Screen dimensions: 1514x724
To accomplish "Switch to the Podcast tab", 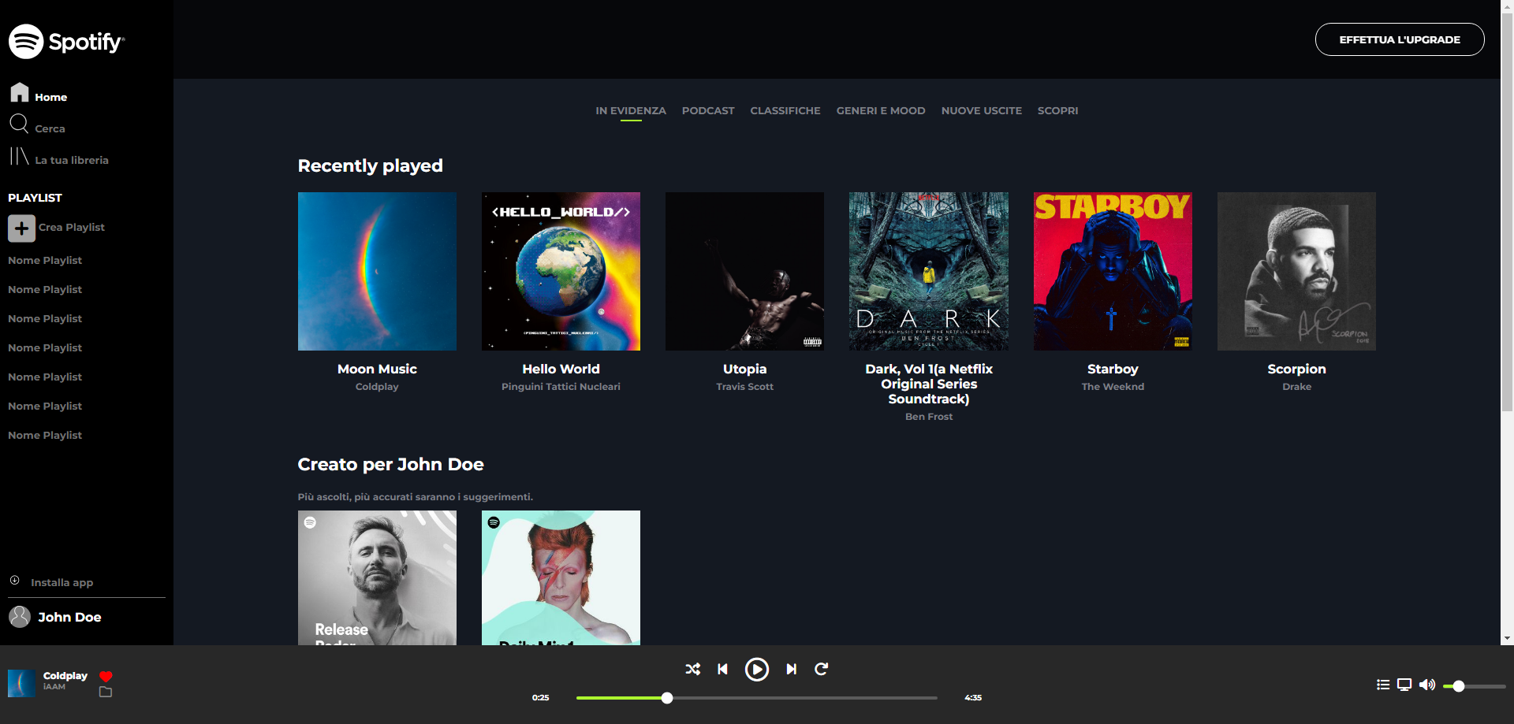I will [x=708, y=111].
